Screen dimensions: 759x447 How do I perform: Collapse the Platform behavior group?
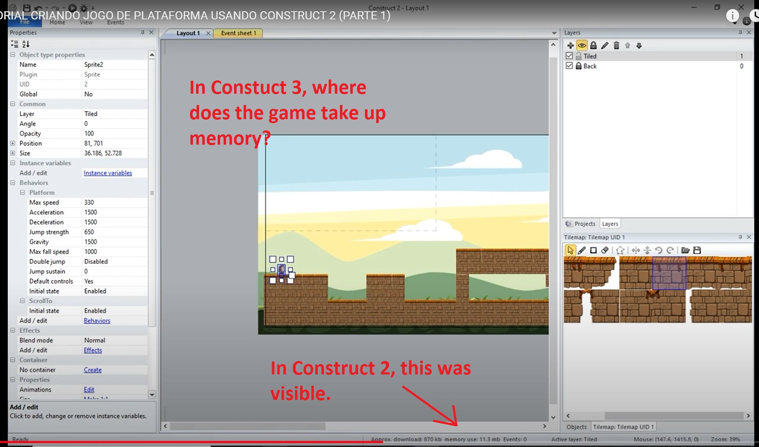(22, 192)
